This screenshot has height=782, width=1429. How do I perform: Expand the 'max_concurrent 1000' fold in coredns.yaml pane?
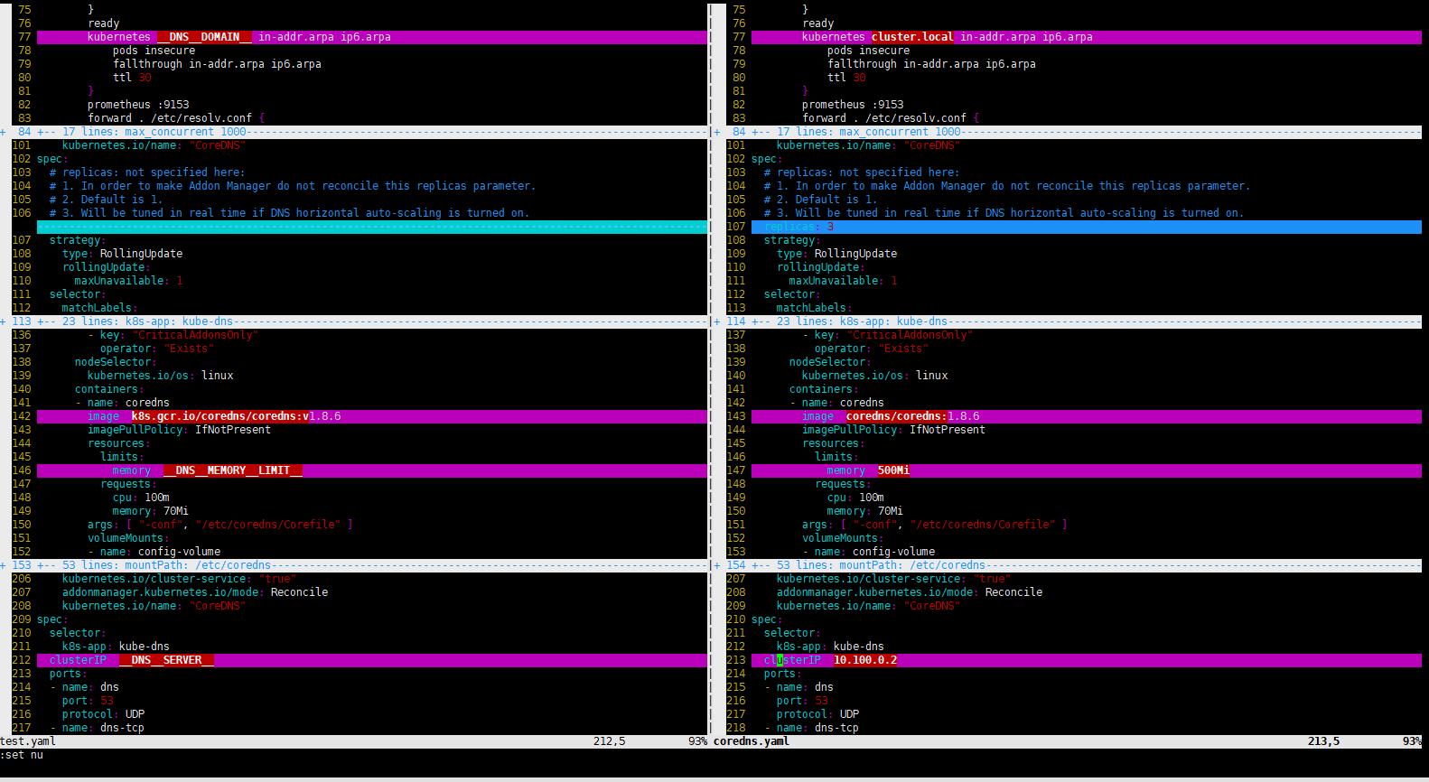[1069, 132]
